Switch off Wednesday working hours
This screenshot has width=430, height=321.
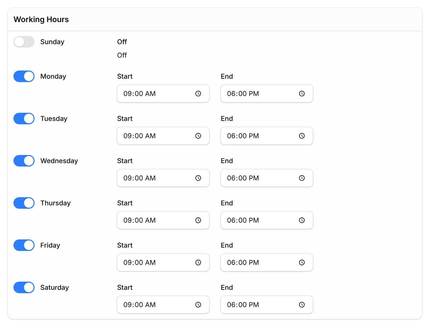[x=24, y=161]
